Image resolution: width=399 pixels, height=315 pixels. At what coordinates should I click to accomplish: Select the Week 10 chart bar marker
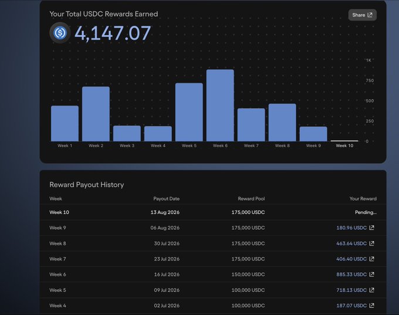[344, 141]
